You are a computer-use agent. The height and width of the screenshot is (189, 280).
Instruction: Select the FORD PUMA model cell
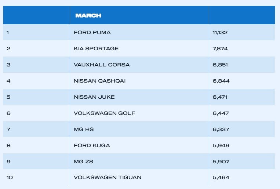pyautogui.click(x=92, y=32)
